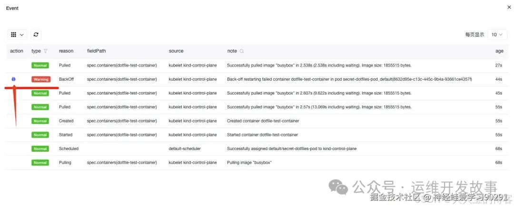
Task: Open the 10 per page dropdown
Action: coord(498,34)
